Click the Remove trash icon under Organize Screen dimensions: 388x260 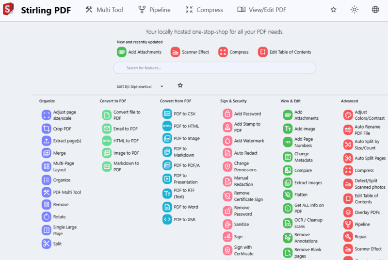46,204
